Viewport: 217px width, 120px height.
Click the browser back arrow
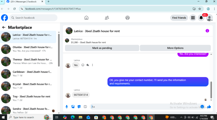coord(2,9)
